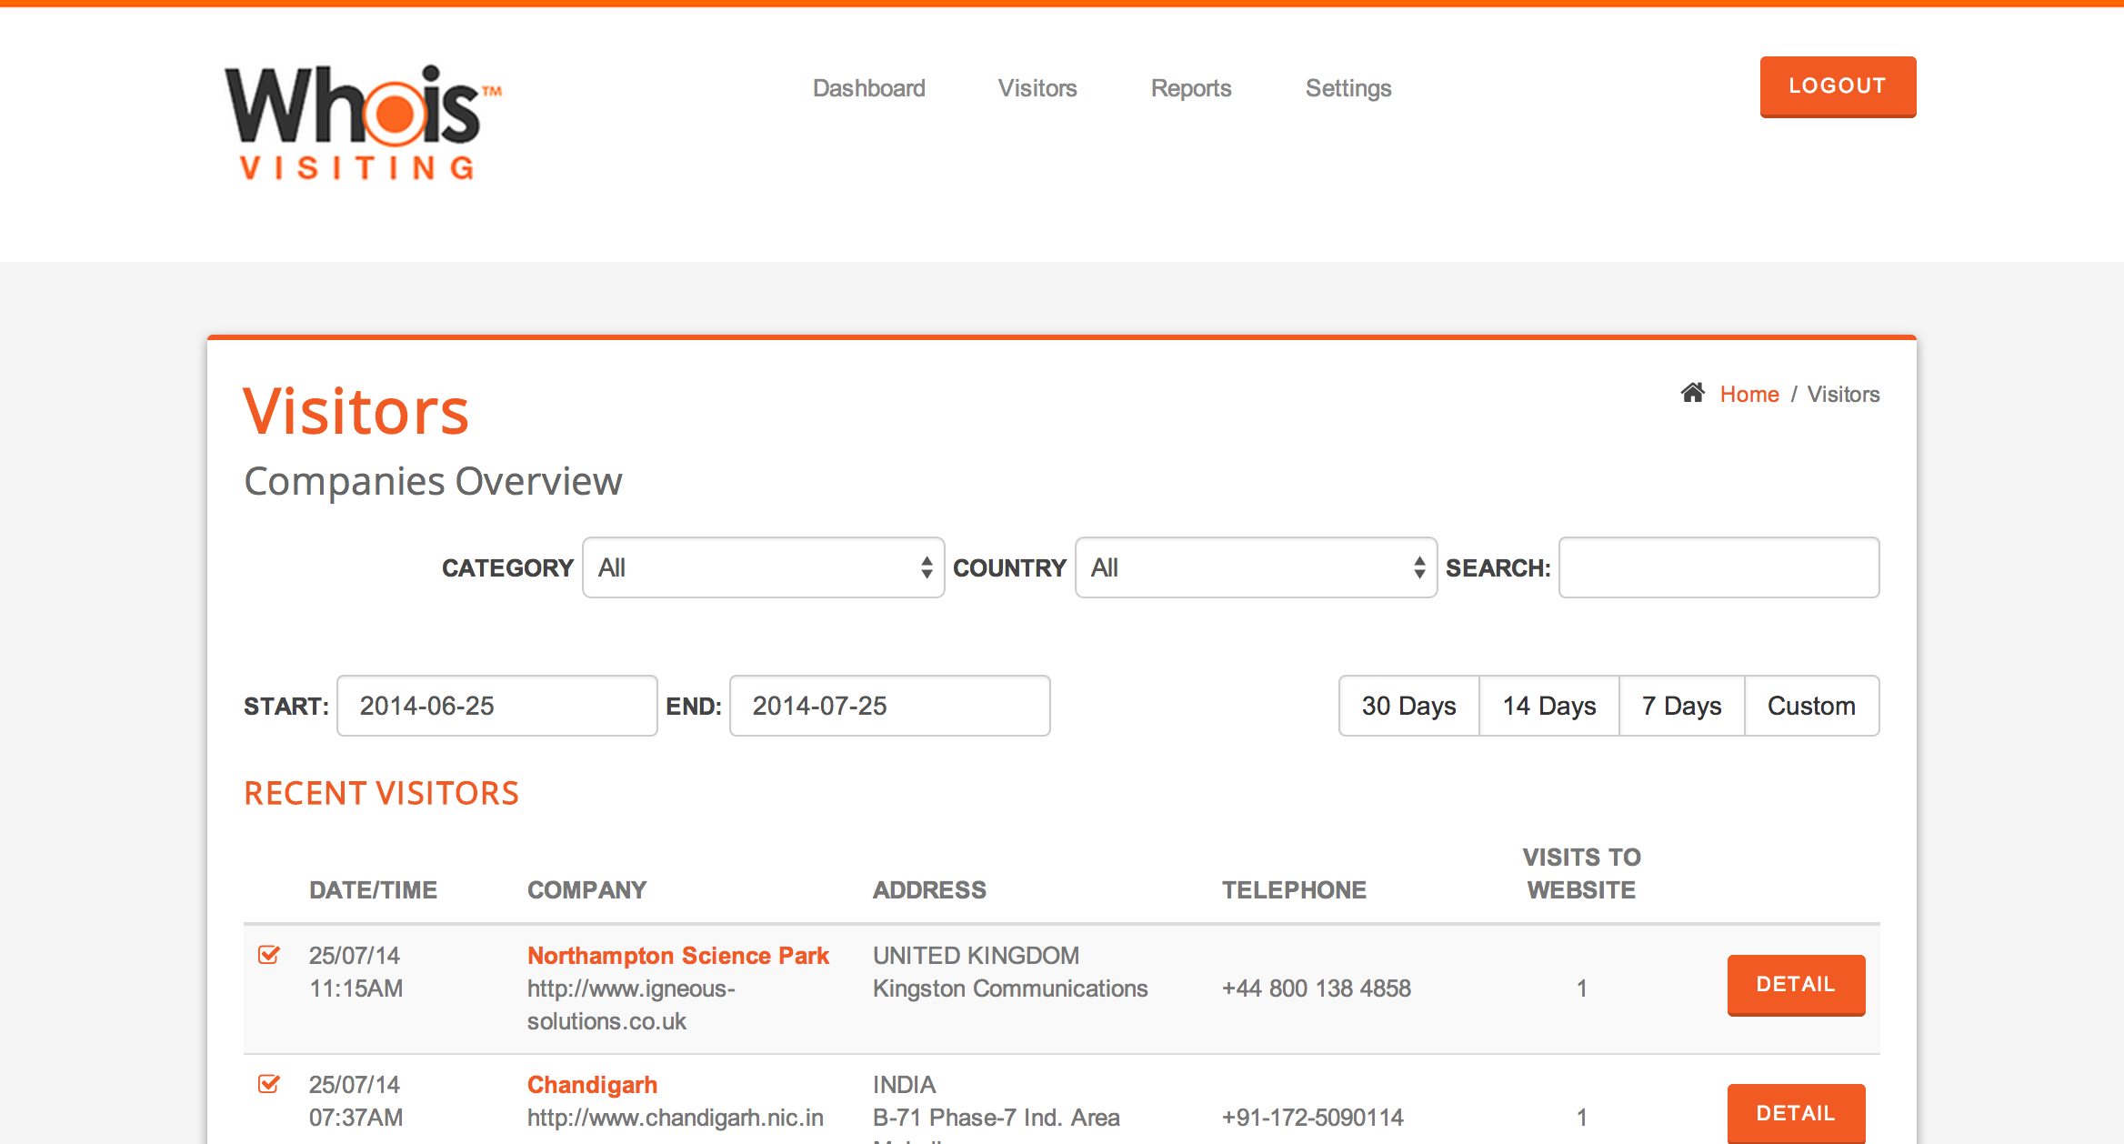The height and width of the screenshot is (1144, 2124).
Task: Choose the Custom date range button
Action: point(1811,706)
